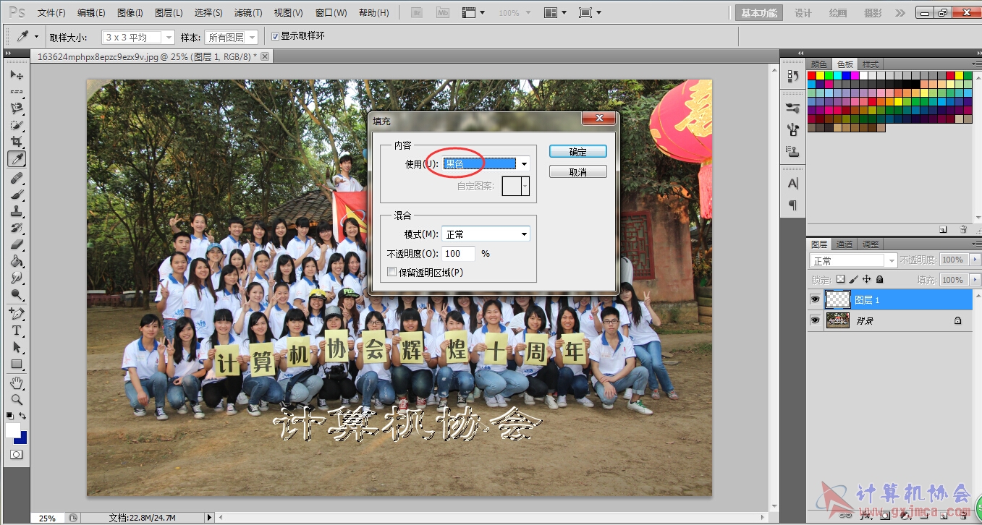Open the Use contents dropdown in Fill dialog

(486, 164)
